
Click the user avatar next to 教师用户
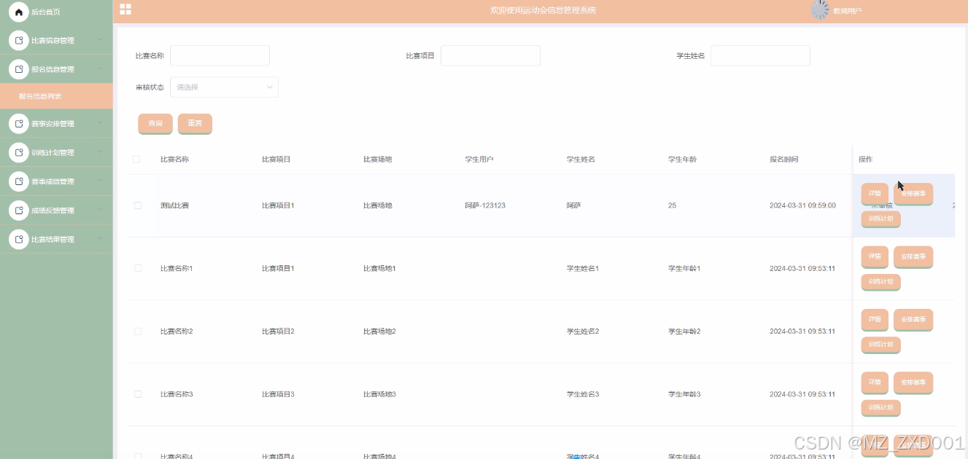821,9
